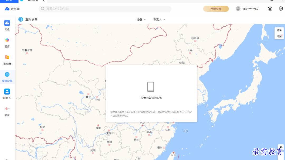Image resolution: width=285 pixels, height=160 pixels.
Task: Click the user avatar icon
Action: pyautogui.click(x=238, y=8)
